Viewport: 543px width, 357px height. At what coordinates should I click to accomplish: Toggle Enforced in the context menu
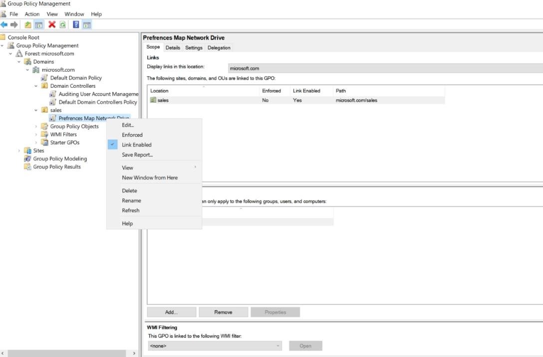click(132, 135)
